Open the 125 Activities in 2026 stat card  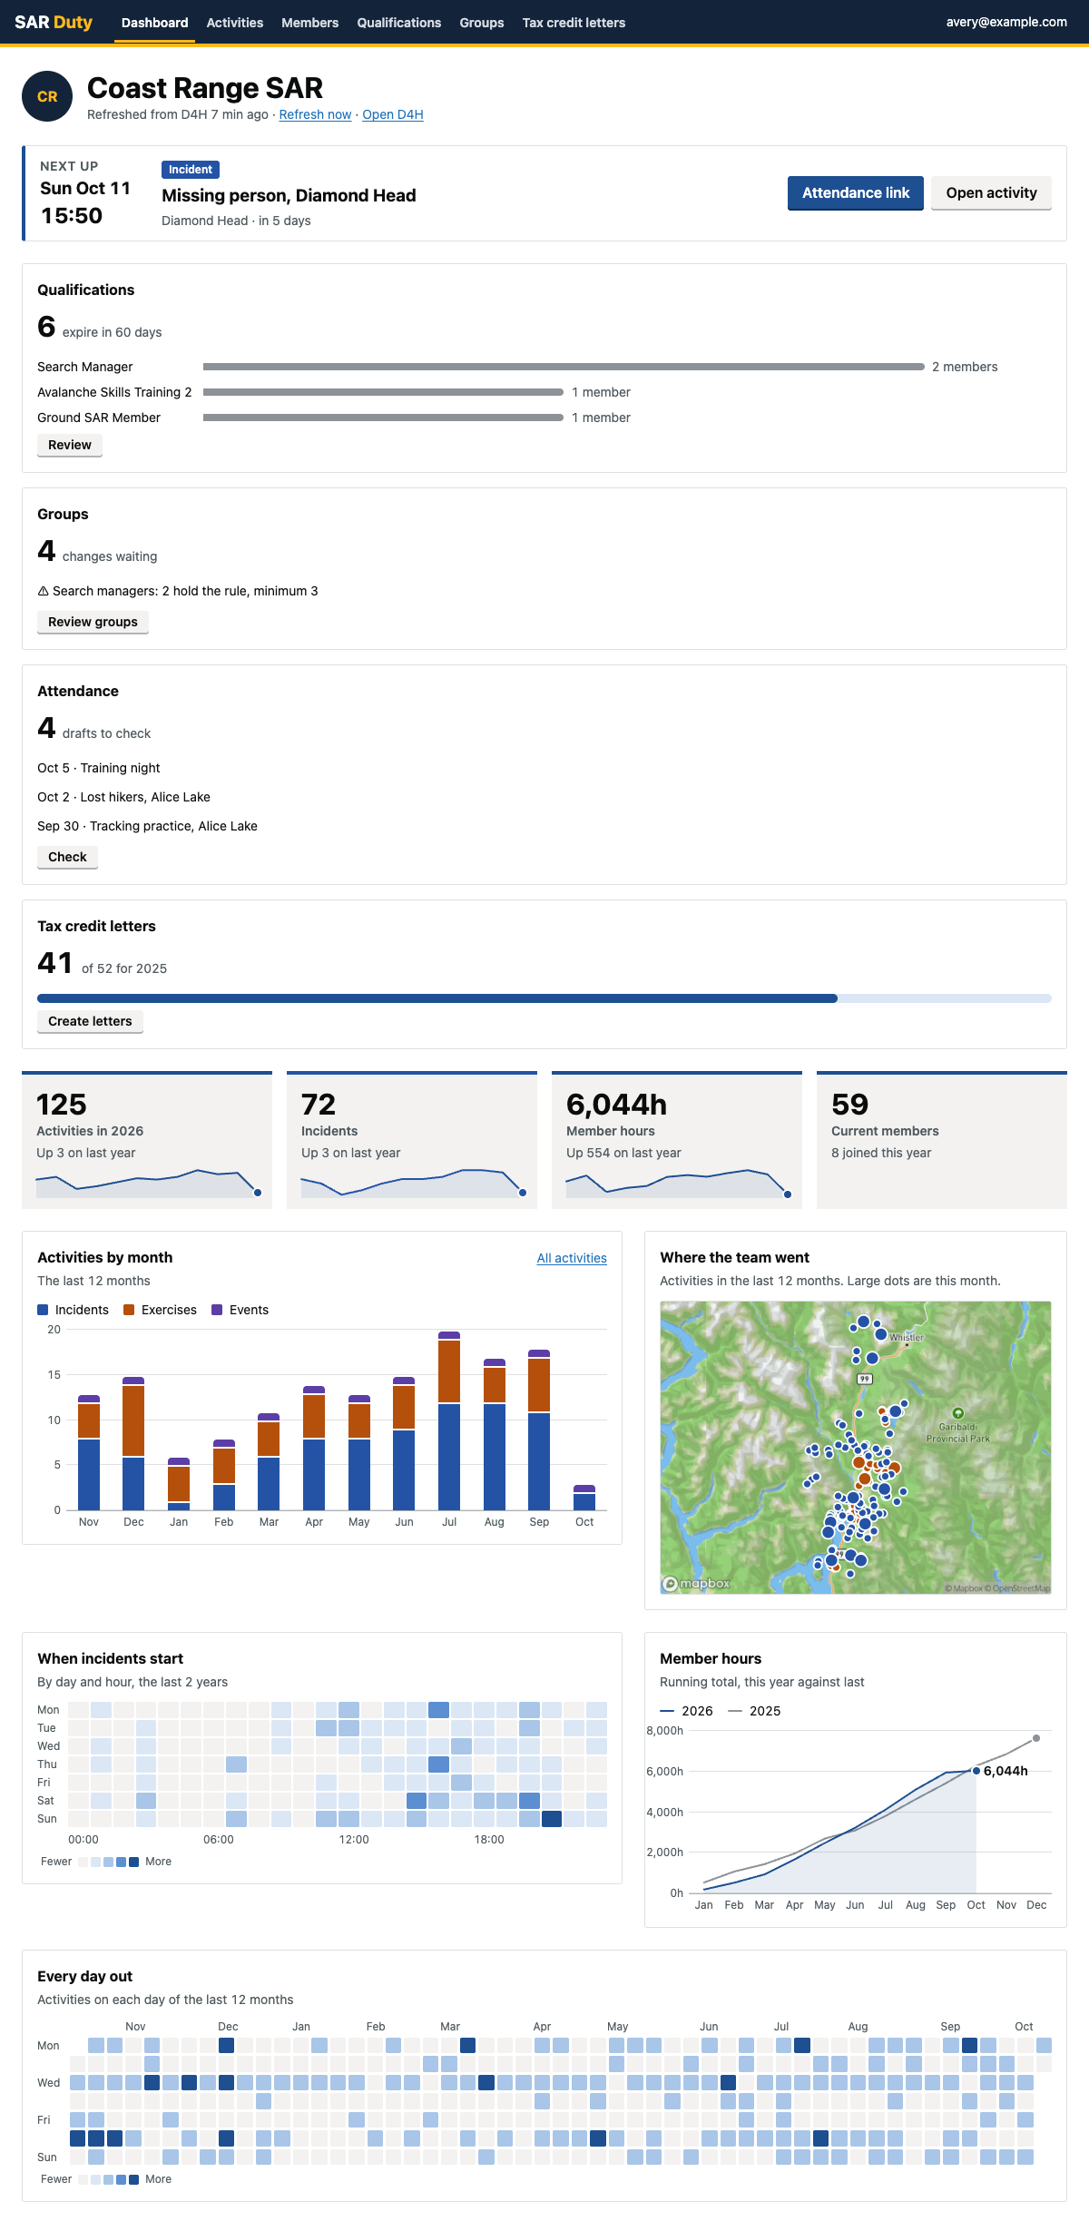147,1140
